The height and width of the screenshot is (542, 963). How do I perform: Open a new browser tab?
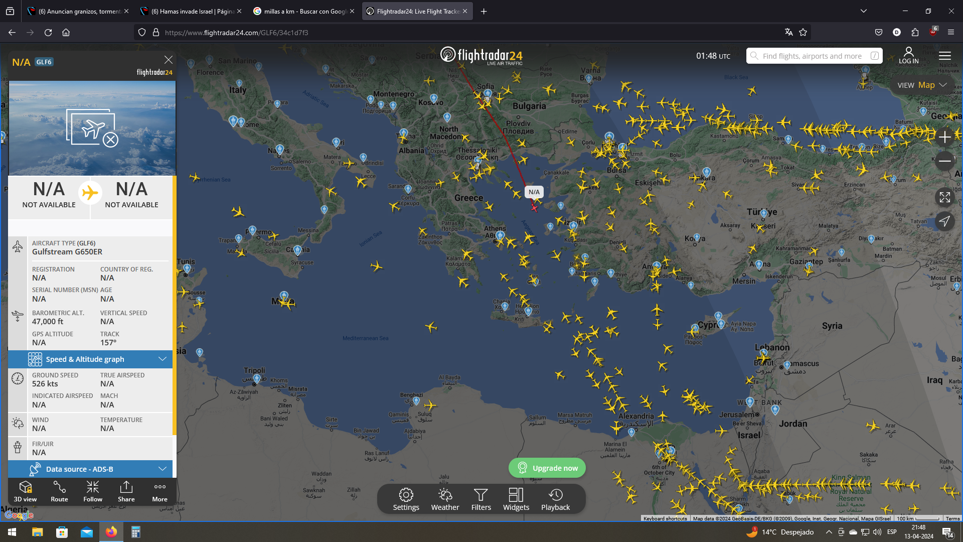(484, 11)
